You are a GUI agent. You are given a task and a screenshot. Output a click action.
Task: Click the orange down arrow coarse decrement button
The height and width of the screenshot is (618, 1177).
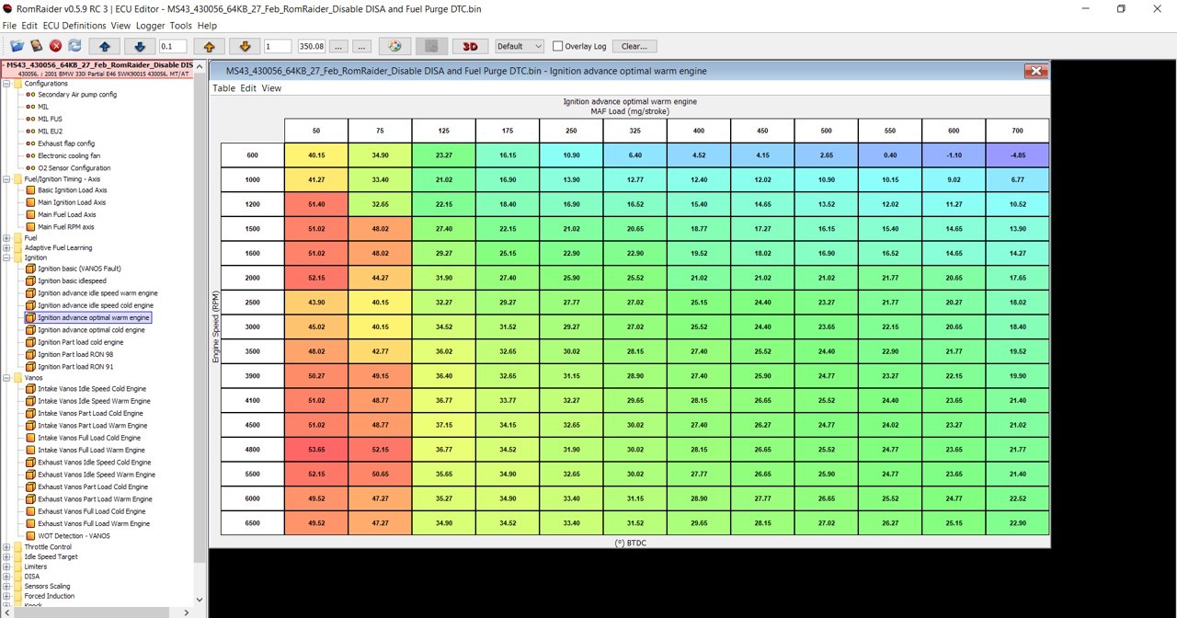coord(245,46)
